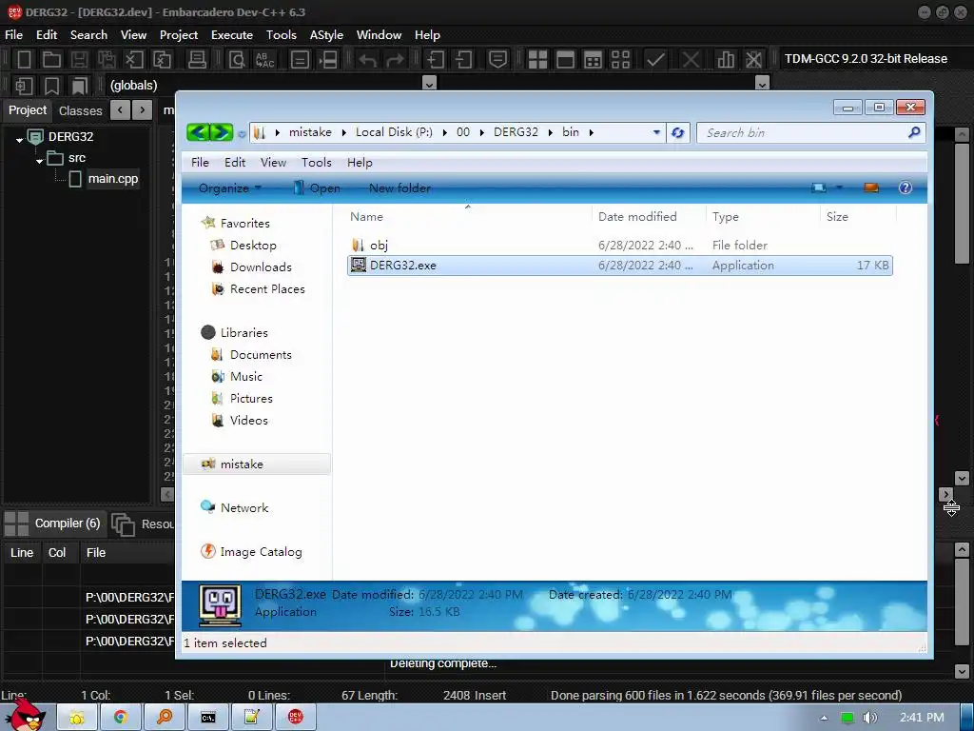Click the next project tab right arrow
Screen dimensions: 974x731
pyautogui.click(x=143, y=110)
